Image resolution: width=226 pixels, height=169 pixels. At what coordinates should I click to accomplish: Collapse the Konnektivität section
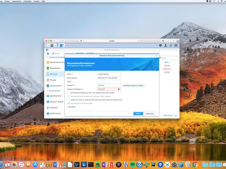(47, 91)
